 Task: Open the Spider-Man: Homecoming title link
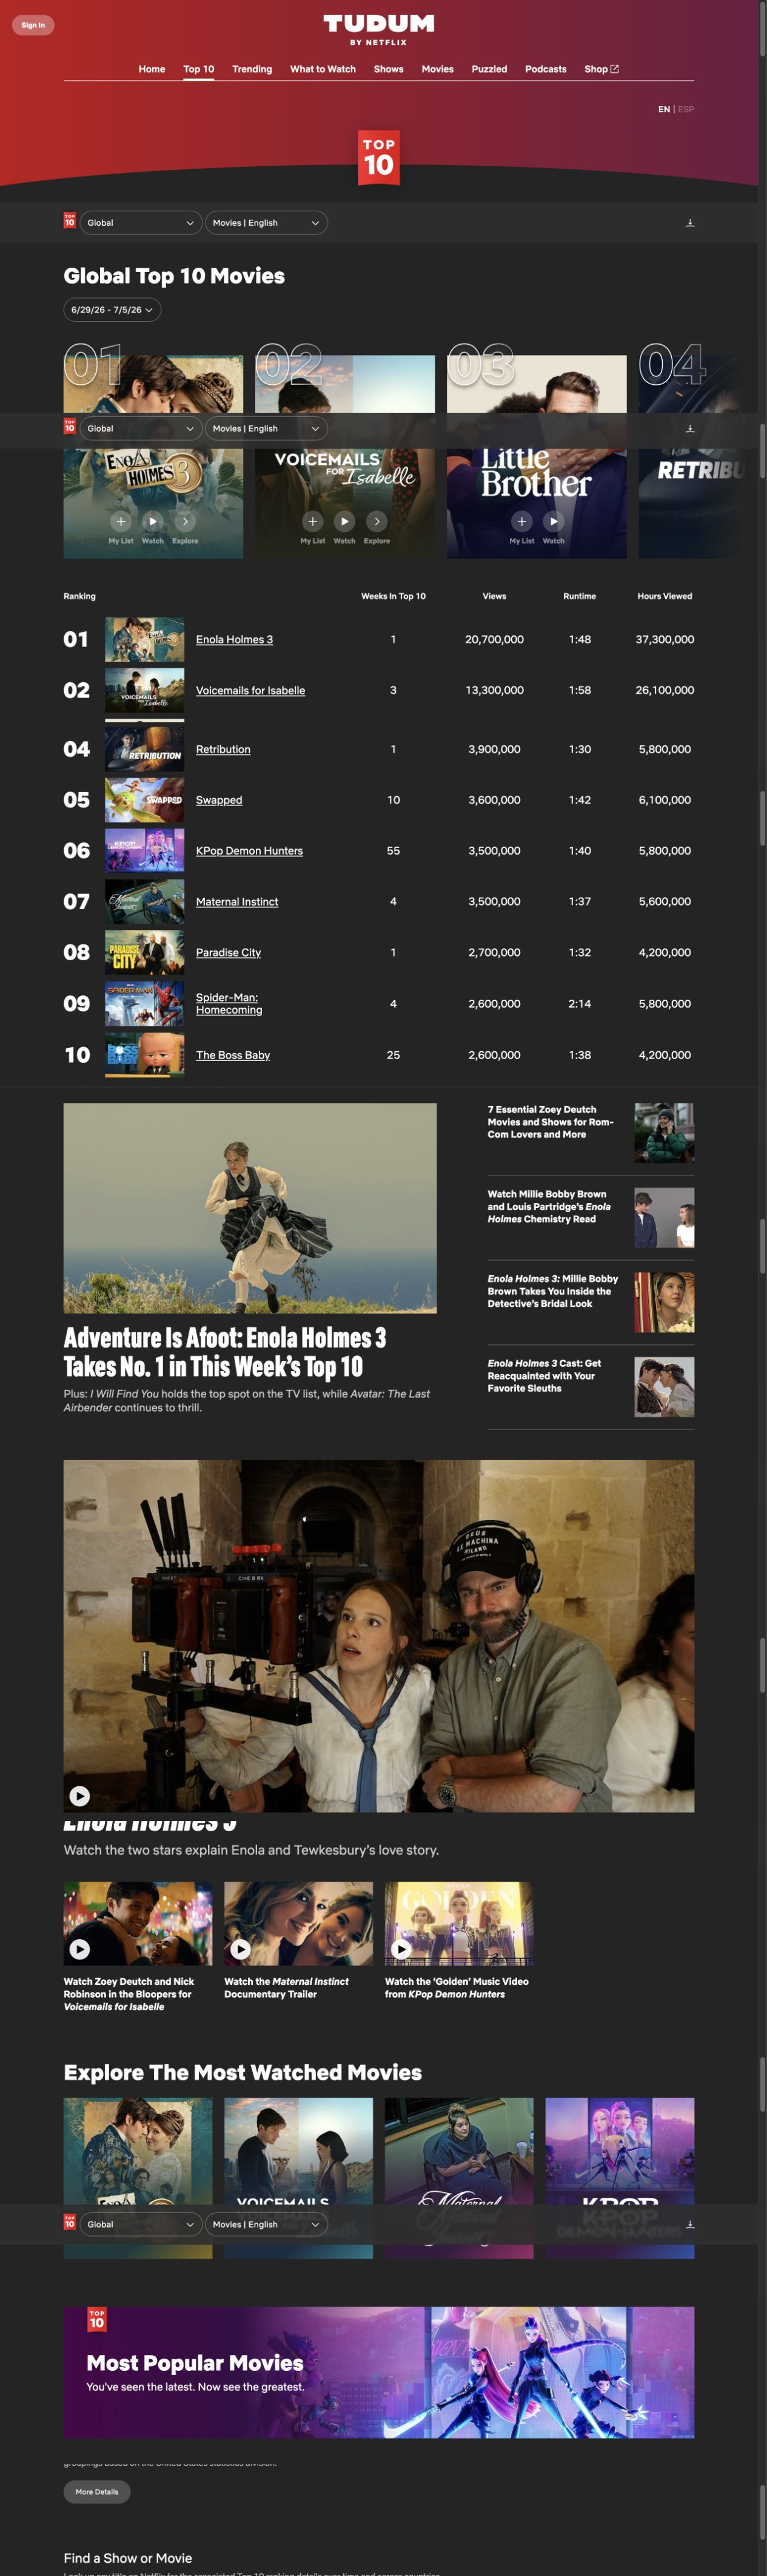[x=229, y=1004]
